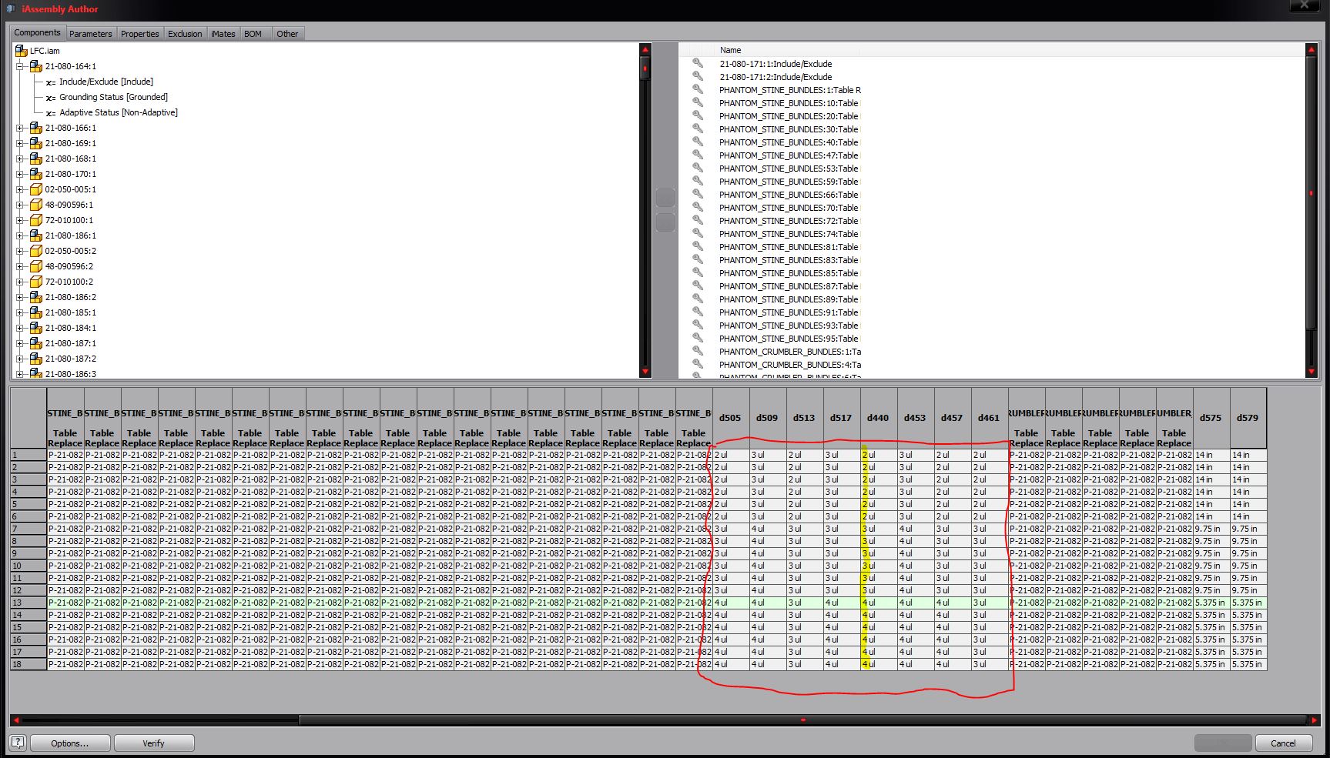Click the x= icon beside Adaptive Status
The height and width of the screenshot is (758, 1330).
51,112
